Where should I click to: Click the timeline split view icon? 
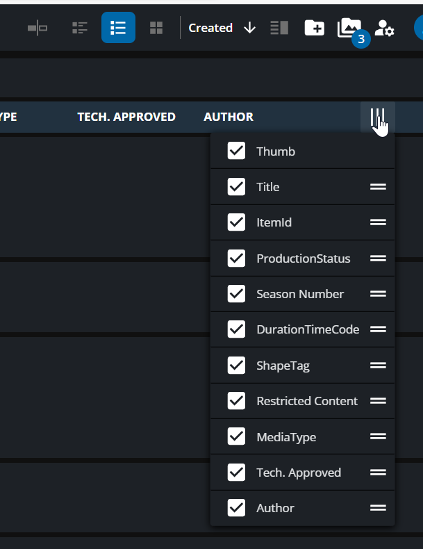click(x=38, y=28)
